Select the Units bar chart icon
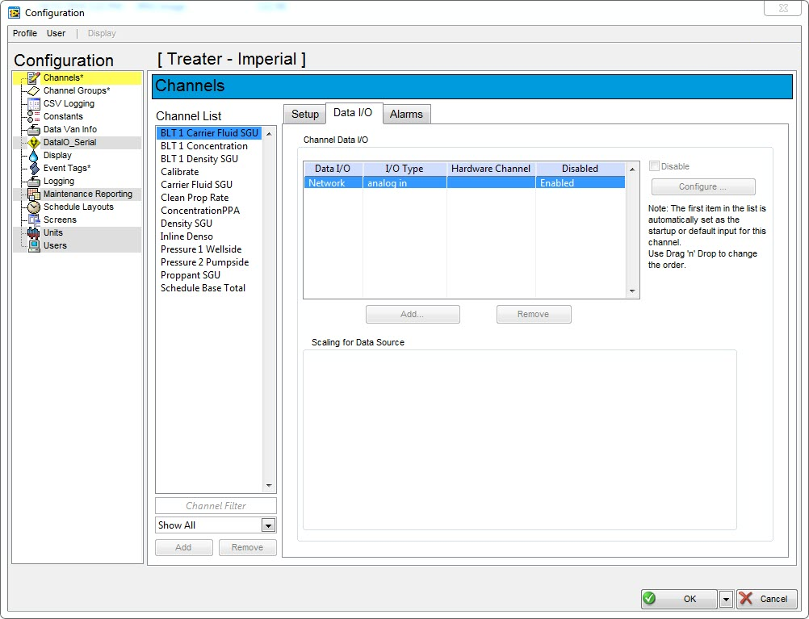This screenshot has height=619, width=809. point(33,232)
